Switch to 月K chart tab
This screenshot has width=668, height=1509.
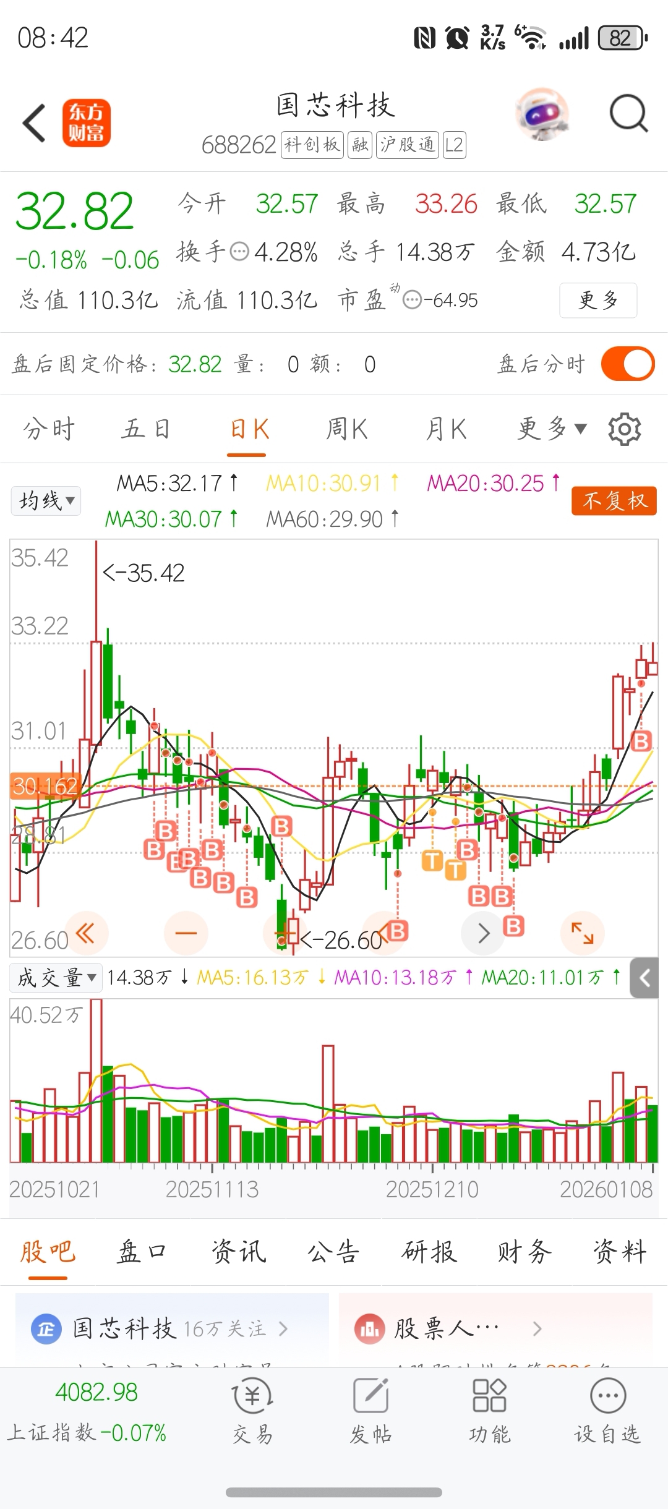pyautogui.click(x=446, y=429)
